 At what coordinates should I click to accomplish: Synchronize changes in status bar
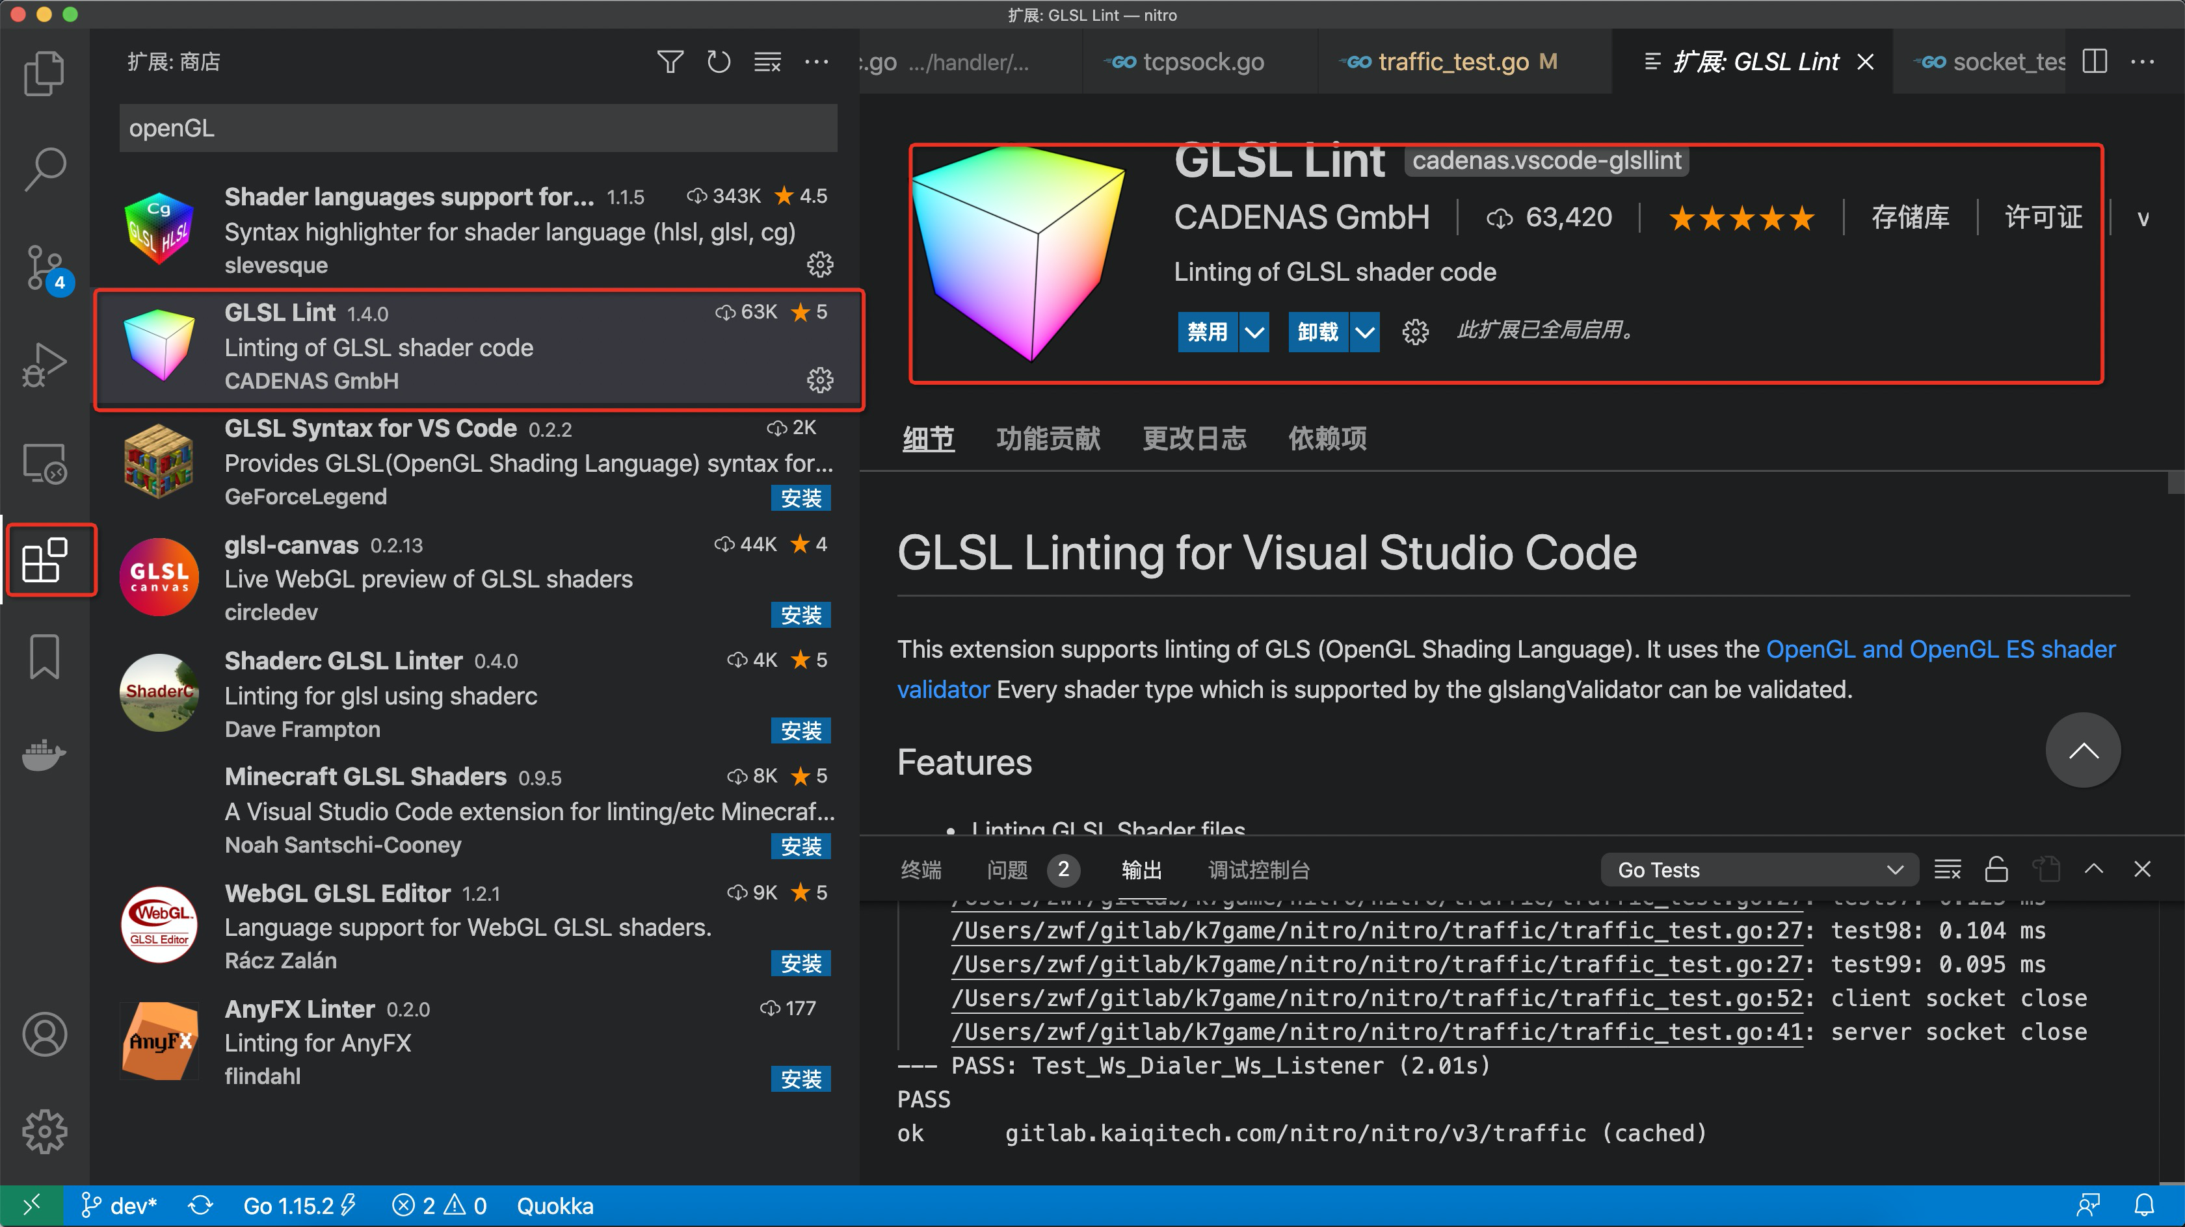[x=200, y=1205]
